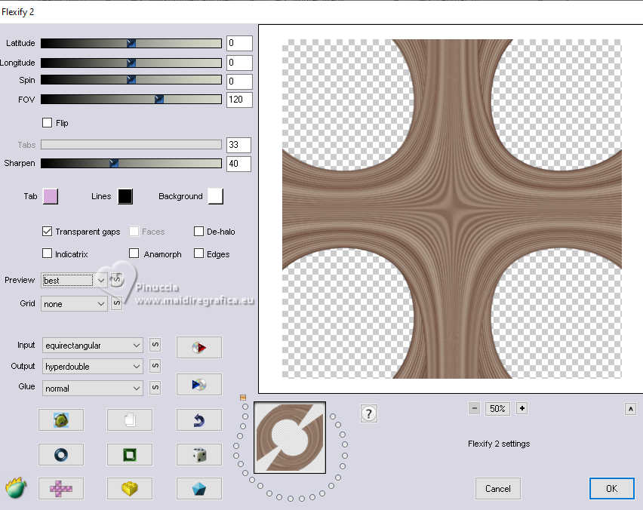The image size is (643, 510).
Task: Toggle the Faces checkbox
Action: (x=134, y=231)
